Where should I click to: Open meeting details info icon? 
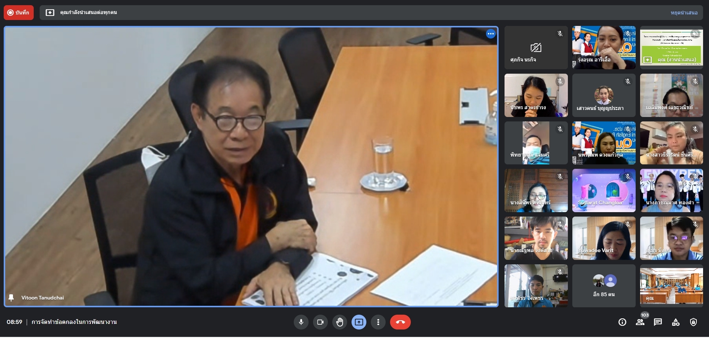[622, 322]
